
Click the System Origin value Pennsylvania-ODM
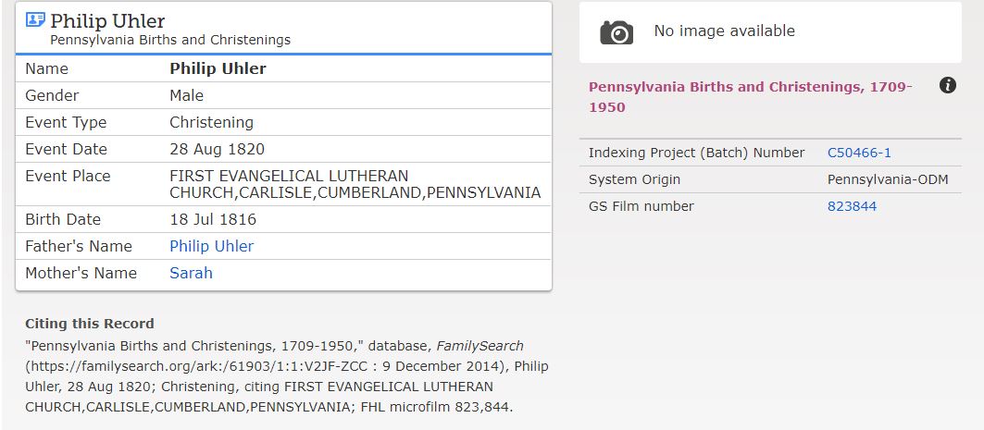pyautogui.click(x=887, y=179)
